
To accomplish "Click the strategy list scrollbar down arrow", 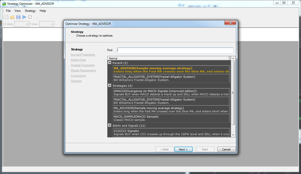I will [233, 135].
